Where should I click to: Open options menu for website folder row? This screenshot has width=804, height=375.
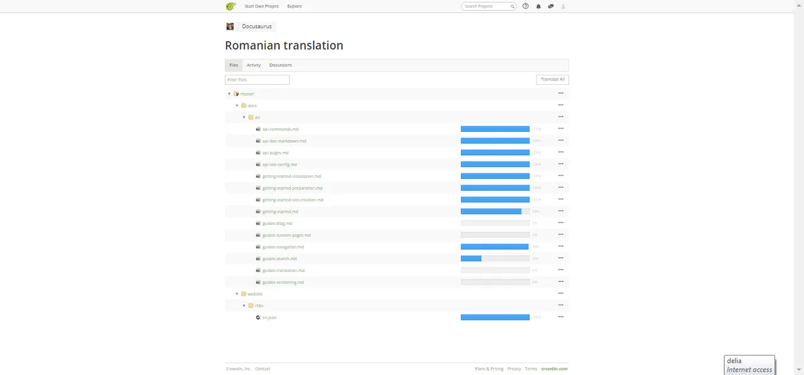(561, 293)
